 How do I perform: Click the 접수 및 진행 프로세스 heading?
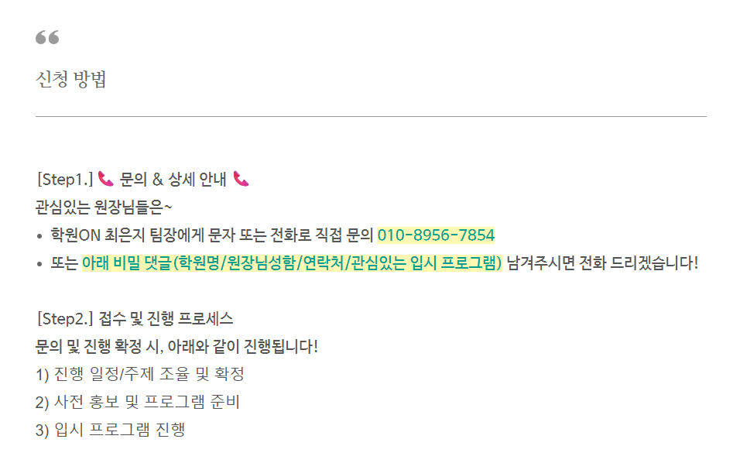pos(166,319)
